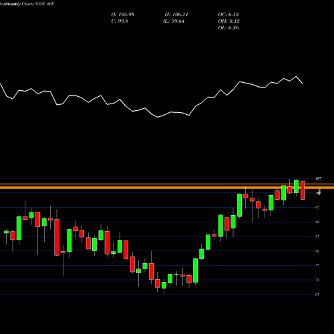
Task: Click the 92 price axis label
Action: point(317,222)
